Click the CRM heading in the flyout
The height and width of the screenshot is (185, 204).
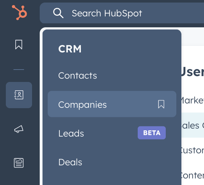point(70,49)
